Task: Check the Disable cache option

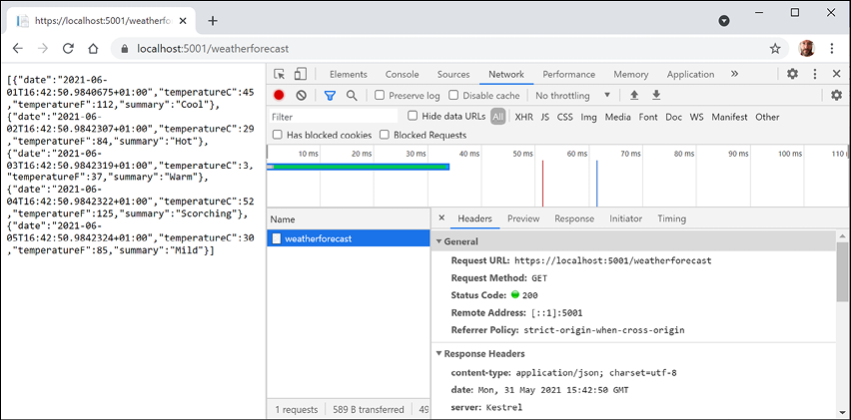Action: (x=454, y=96)
